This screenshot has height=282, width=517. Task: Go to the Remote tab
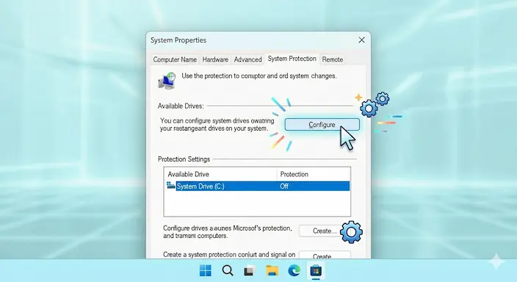[x=333, y=59]
